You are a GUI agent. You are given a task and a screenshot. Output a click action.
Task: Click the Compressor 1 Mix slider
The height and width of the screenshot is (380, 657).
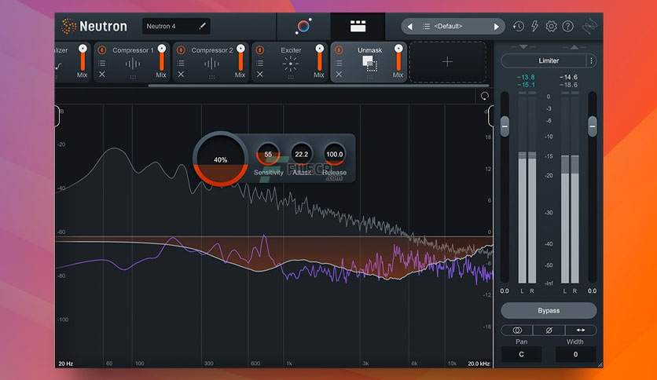[x=161, y=59]
